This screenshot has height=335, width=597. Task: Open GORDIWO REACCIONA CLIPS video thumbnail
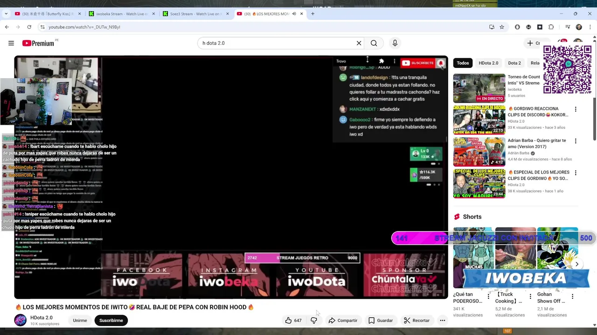coord(479,120)
